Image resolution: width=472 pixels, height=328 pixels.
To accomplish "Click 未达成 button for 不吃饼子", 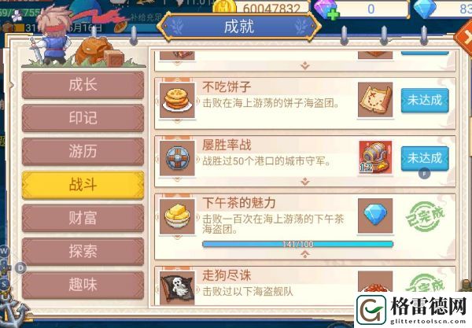I will click(x=425, y=100).
